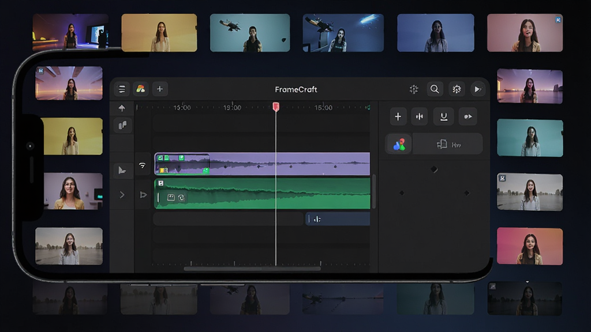Click the loop icon inside green clip

click(181, 198)
